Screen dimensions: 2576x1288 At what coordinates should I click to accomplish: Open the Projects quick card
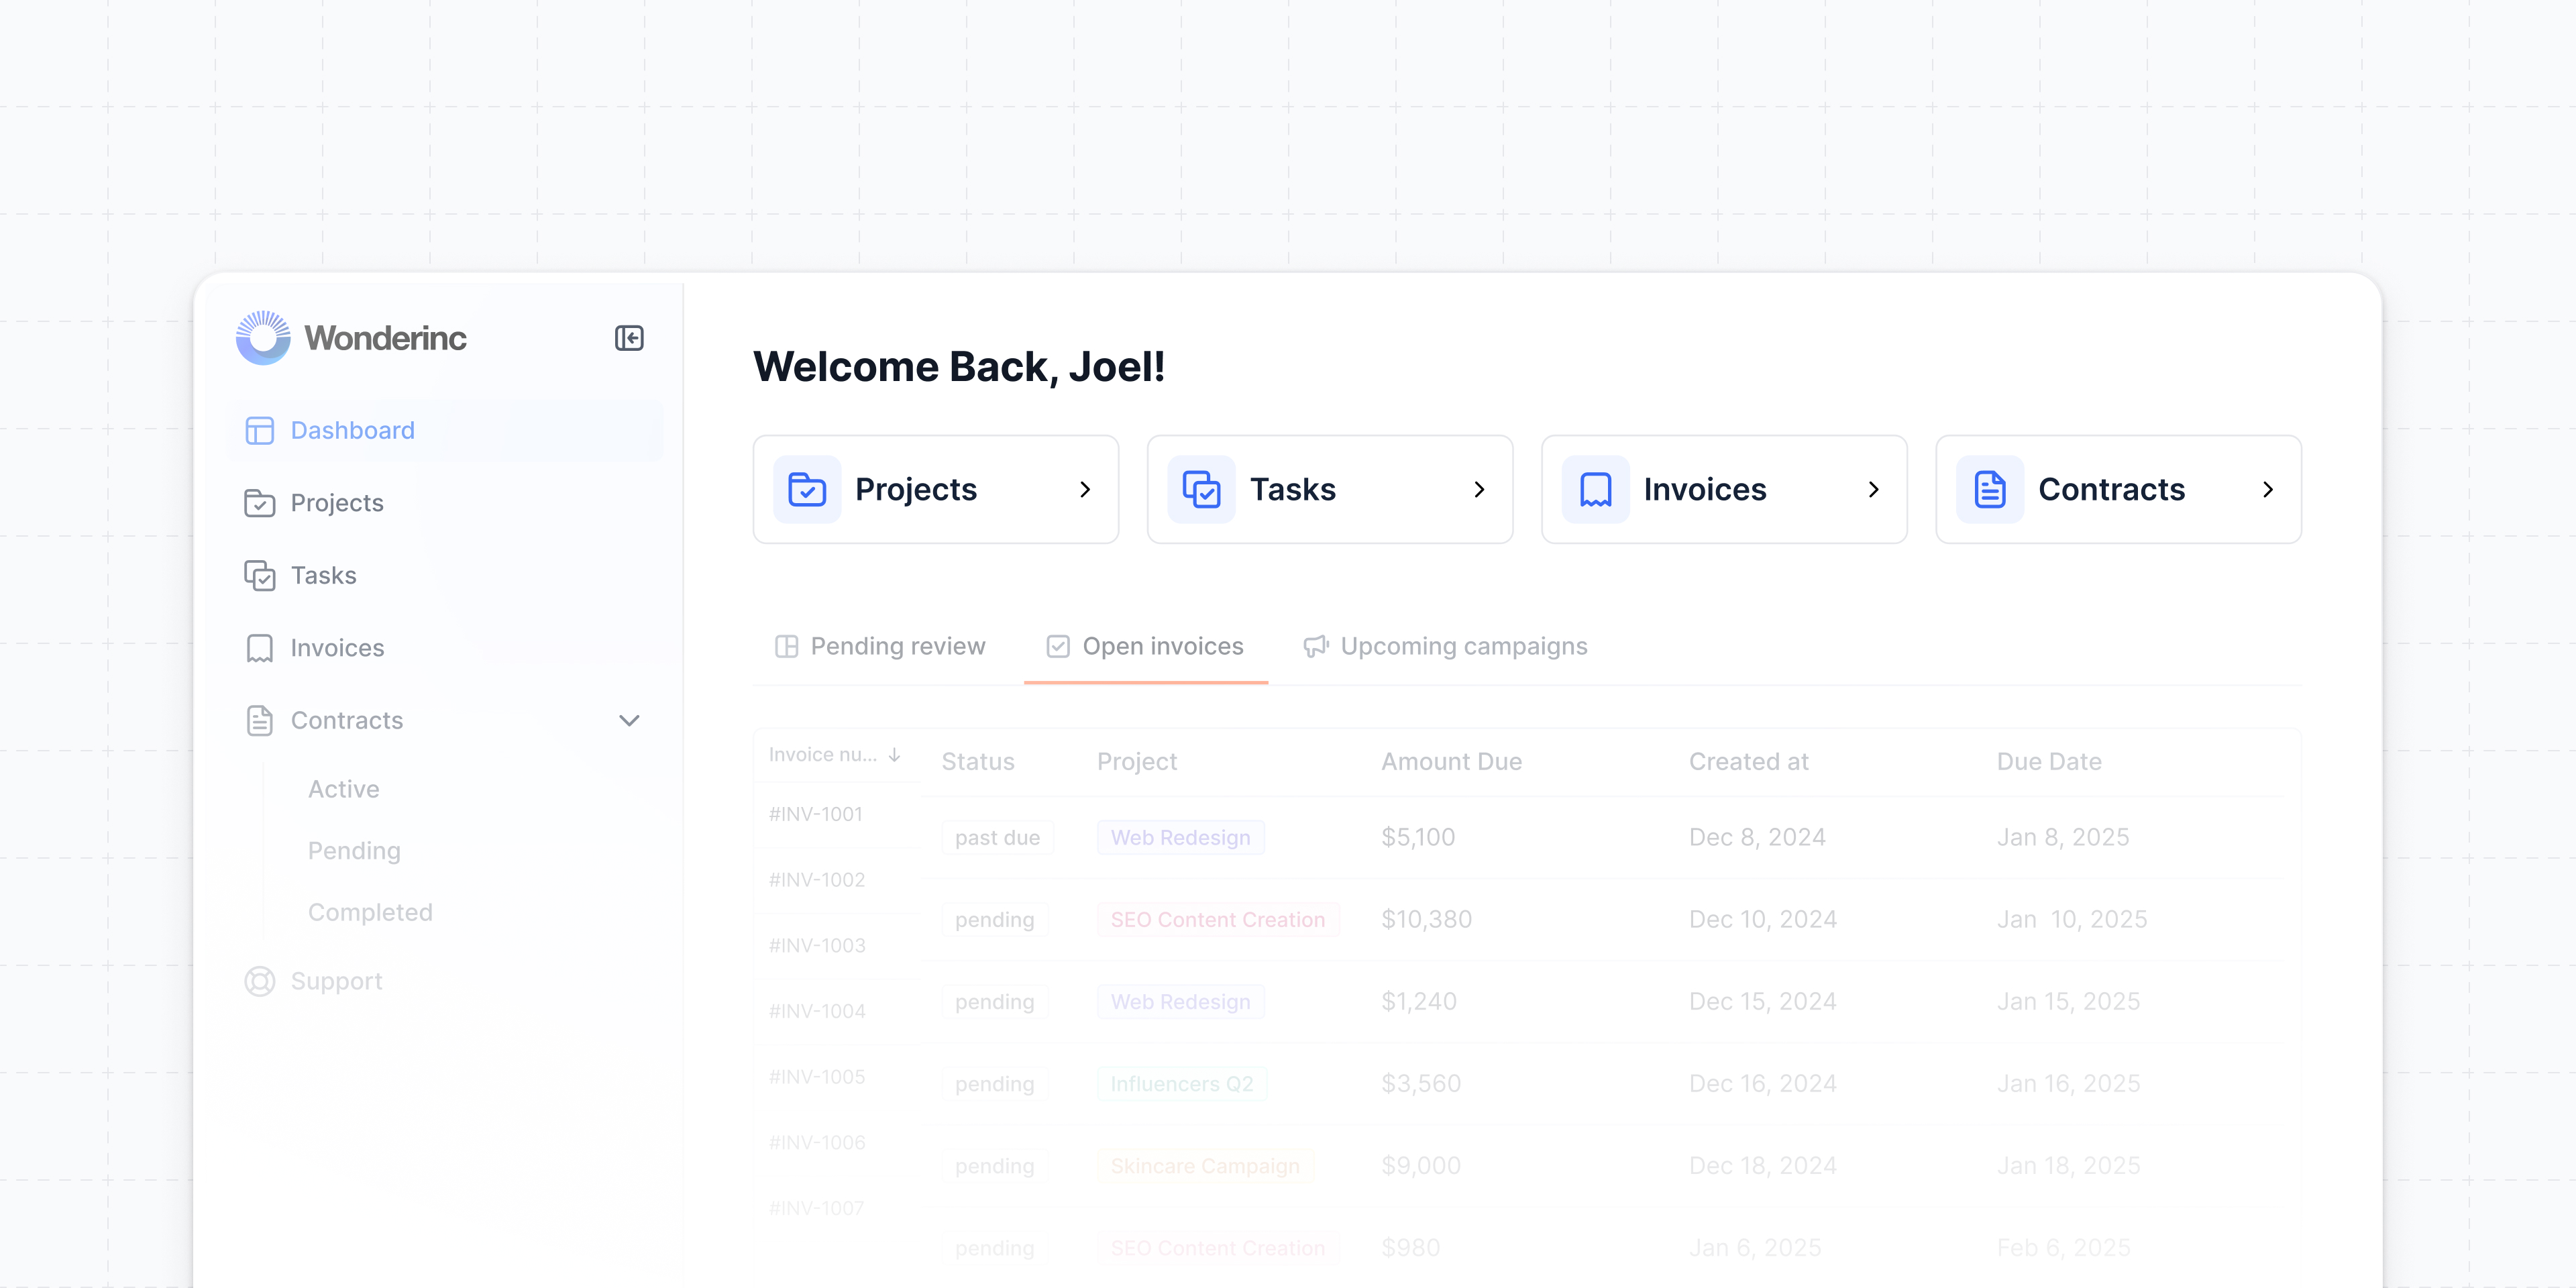(x=936, y=490)
